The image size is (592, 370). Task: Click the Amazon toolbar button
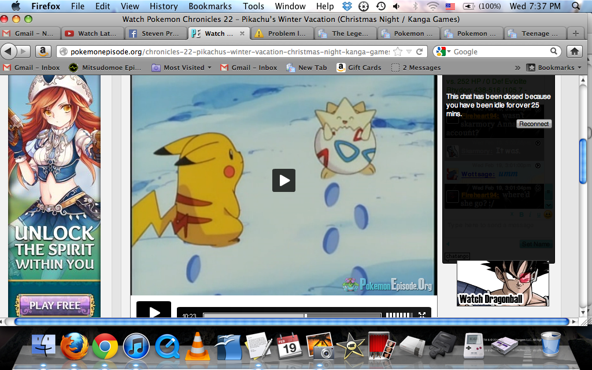tap(43, 51)
